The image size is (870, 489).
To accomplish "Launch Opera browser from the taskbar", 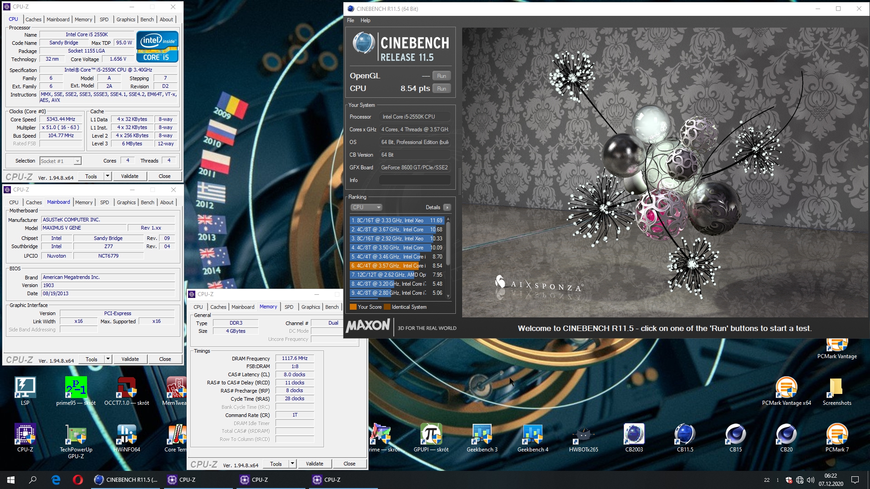I will [77, 480].
